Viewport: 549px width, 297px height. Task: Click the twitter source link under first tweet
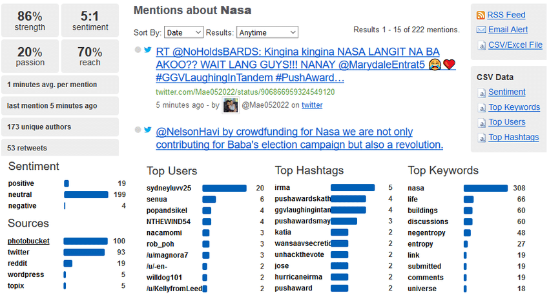312,105
